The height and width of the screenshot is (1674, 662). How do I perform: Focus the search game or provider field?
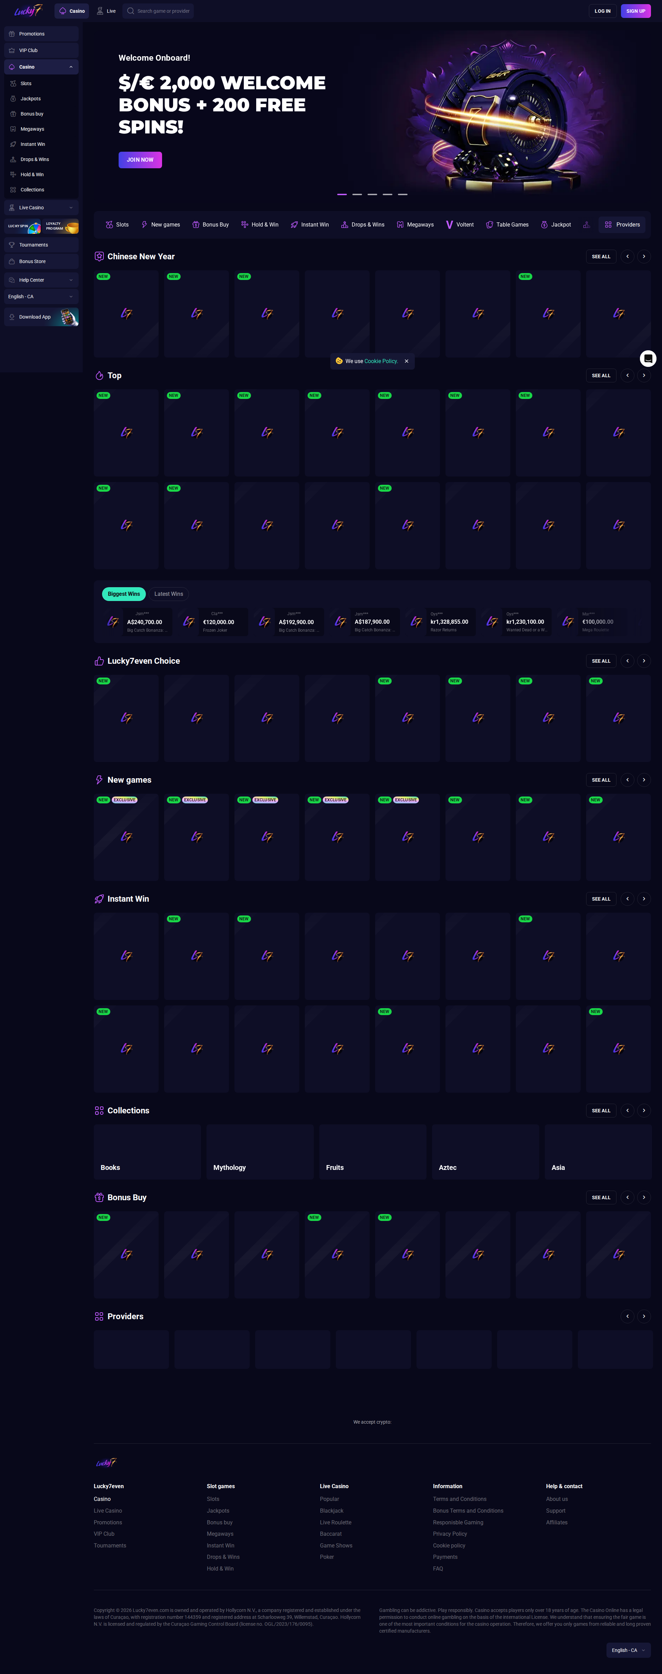[162, 11]
